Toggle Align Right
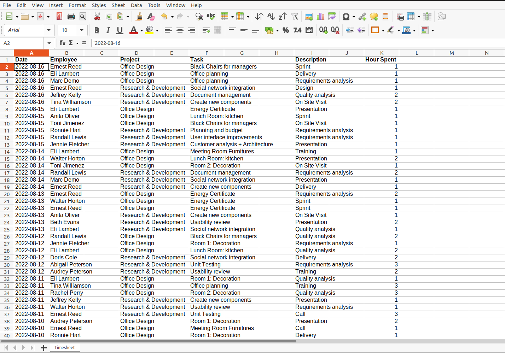Screen dimensions: 505x353 point(192,30)
